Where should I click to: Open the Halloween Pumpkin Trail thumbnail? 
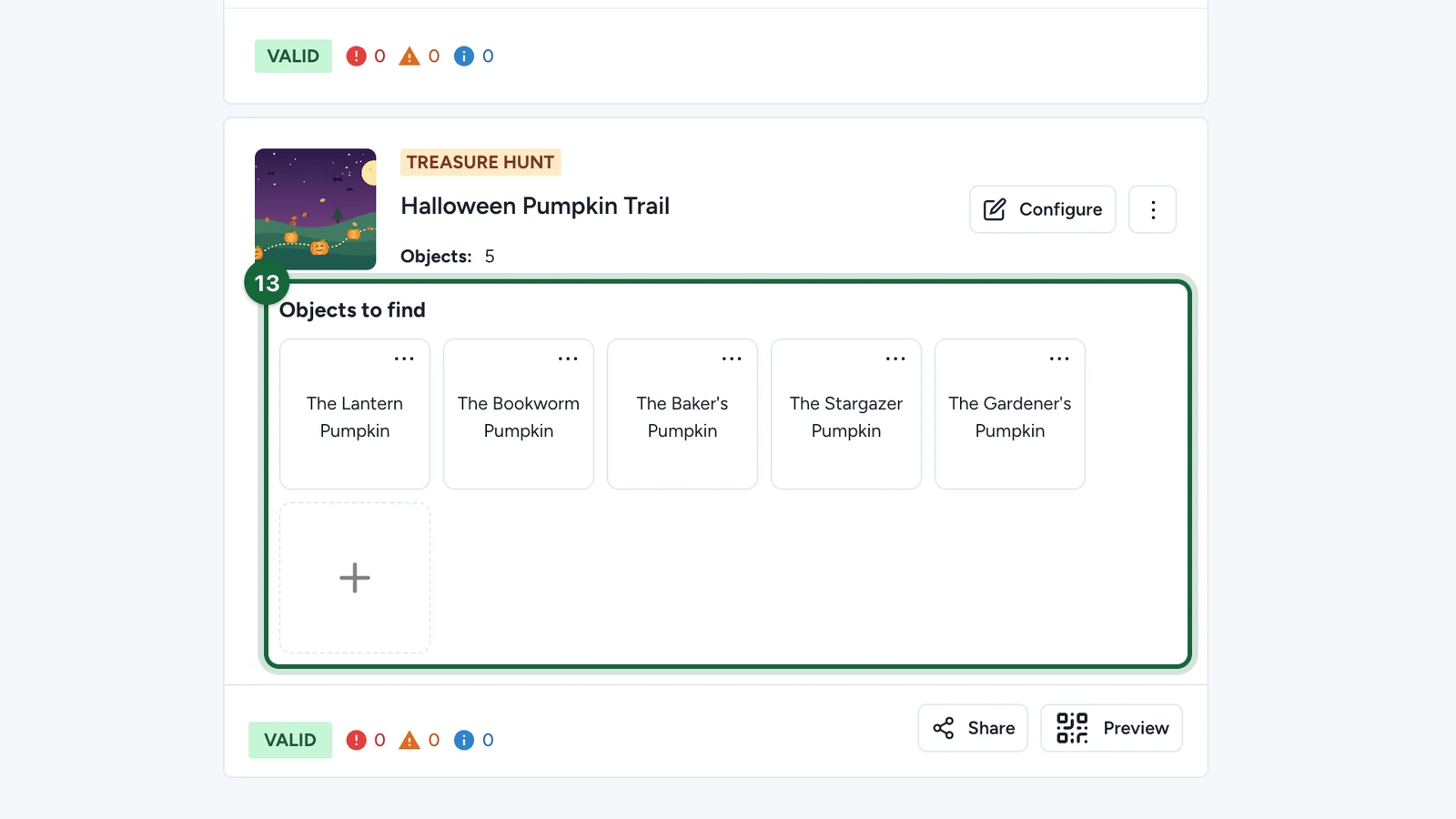(x=315, y=209)
